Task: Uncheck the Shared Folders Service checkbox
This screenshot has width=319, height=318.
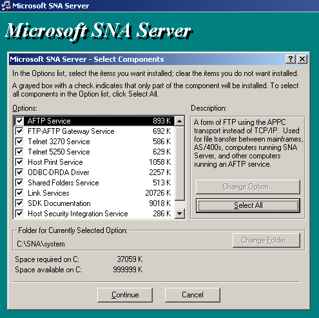Action: pos(19,183)
